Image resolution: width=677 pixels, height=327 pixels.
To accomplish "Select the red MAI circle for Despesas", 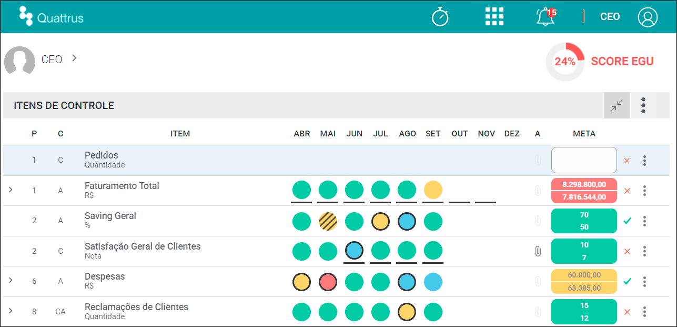I will [328, 282].
